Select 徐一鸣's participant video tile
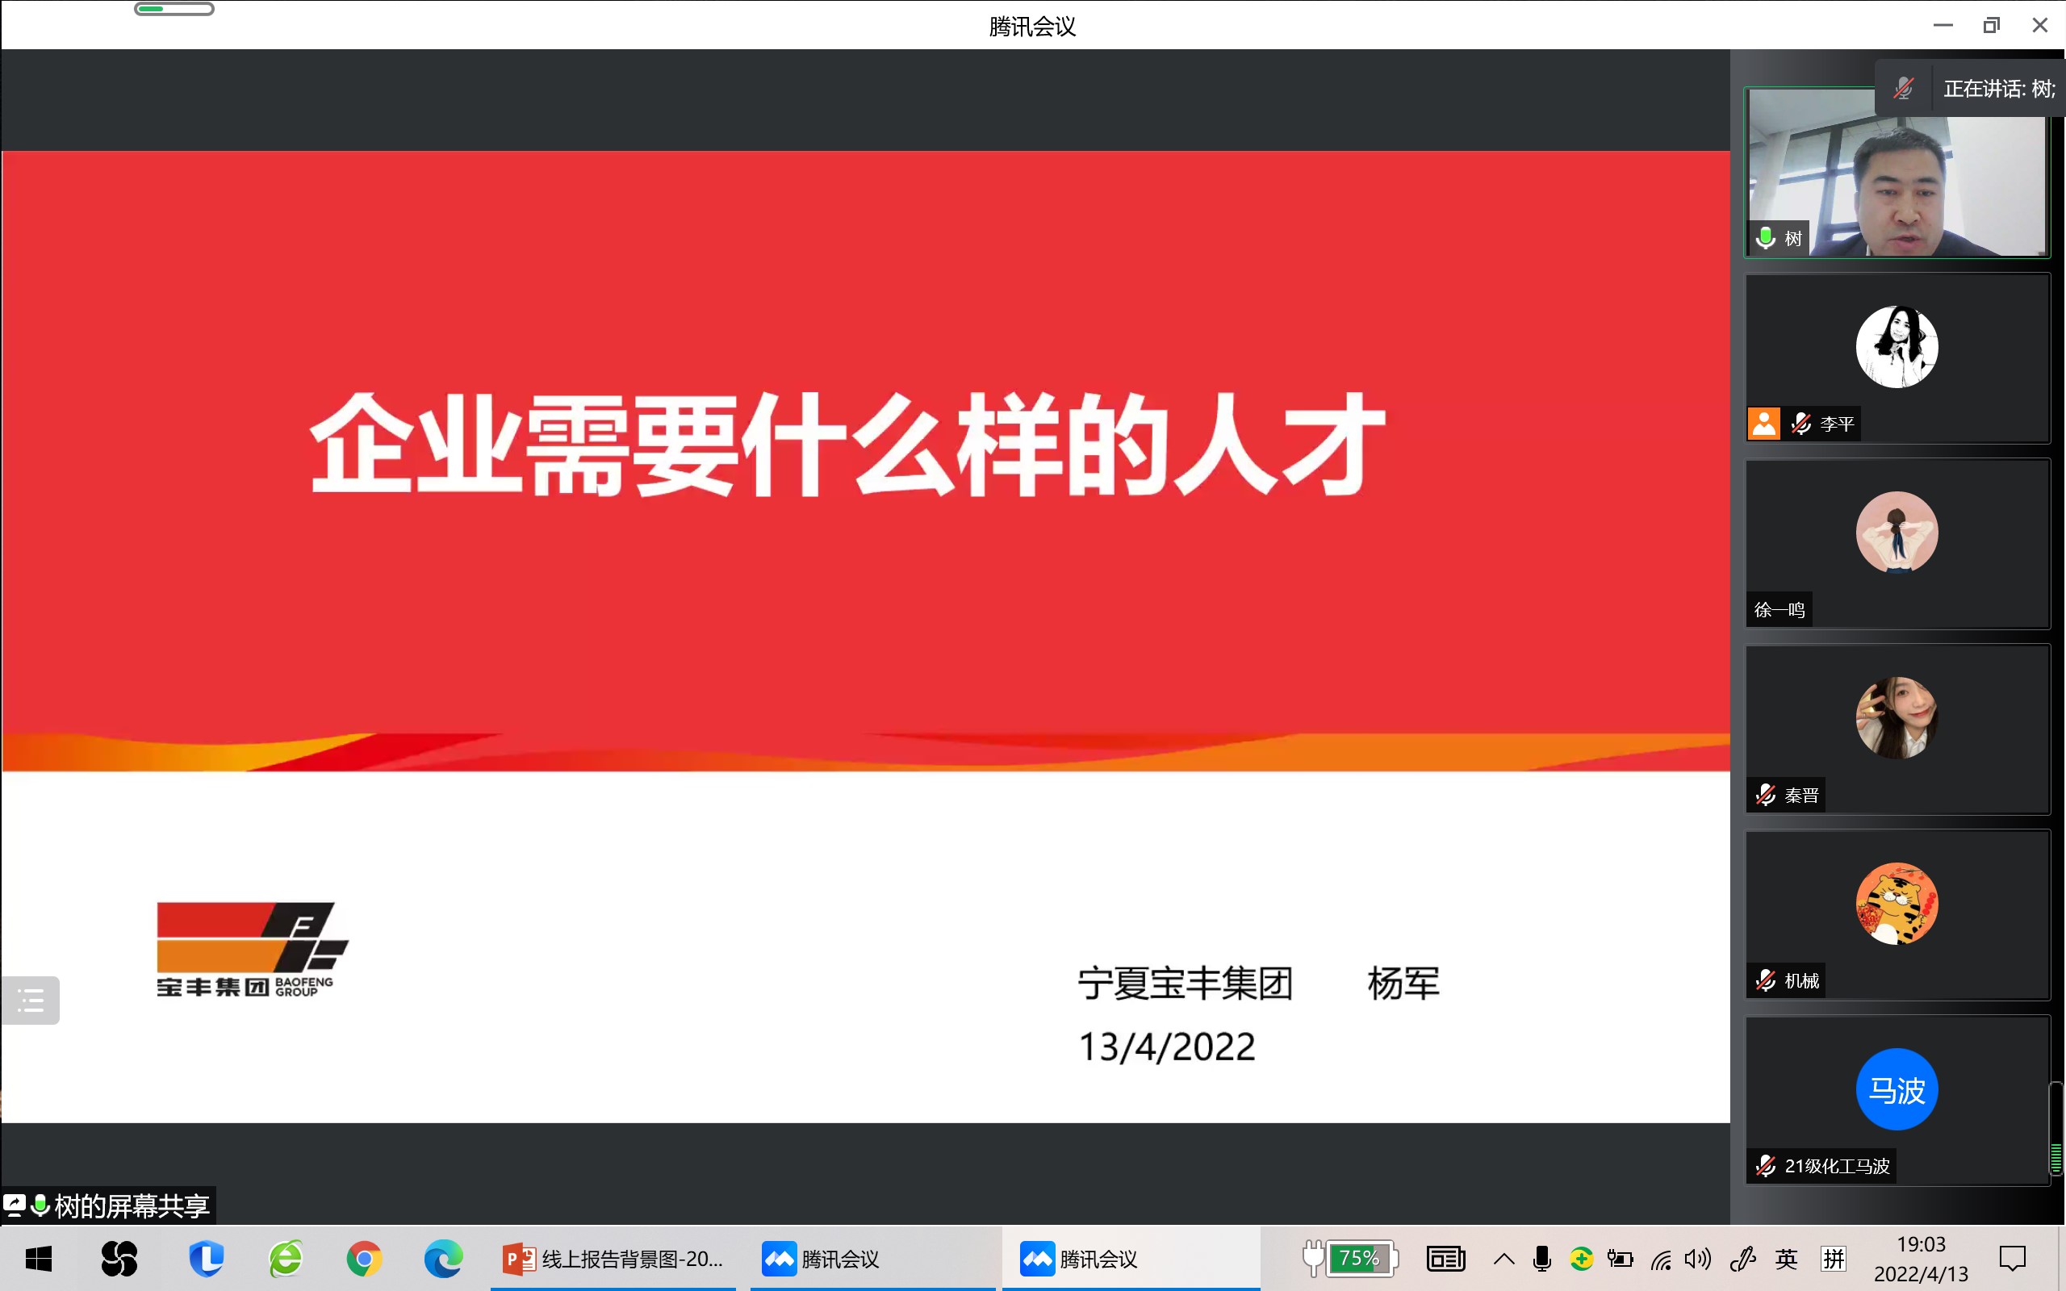Viewport: 2066px width, 1291px height. 1897,543
